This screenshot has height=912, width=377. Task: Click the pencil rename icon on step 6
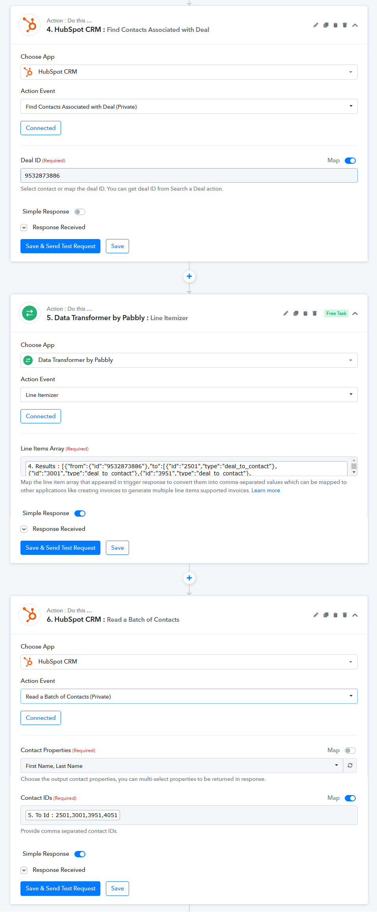(316, 615)
